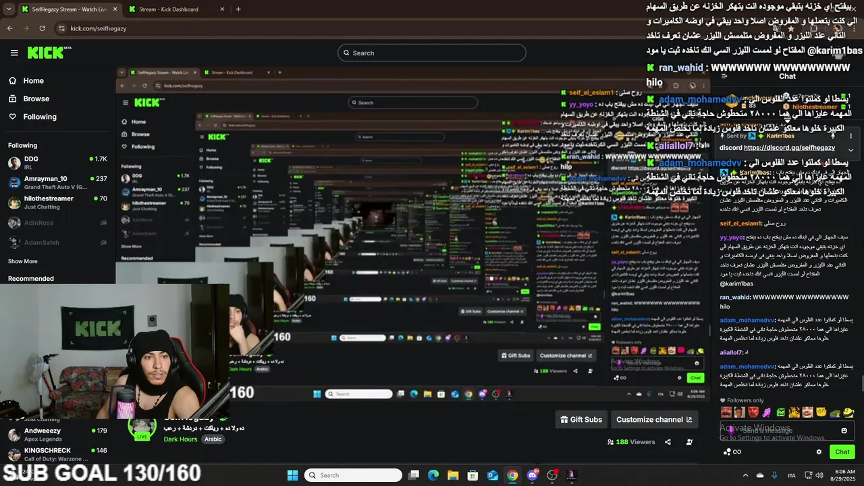This screenshot has width=864, height=486.
Task: Click the Gift Subs button
Action: tap(581, 419)
